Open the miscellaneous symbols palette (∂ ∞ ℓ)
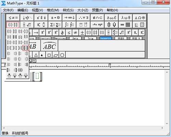Viewport: 171px width, 137px height. point(111,17)
